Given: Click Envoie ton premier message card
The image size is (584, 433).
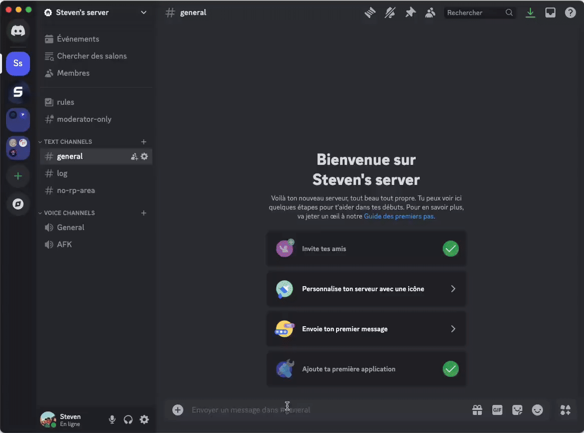Looking at the screenshot, I should (366, 329).
